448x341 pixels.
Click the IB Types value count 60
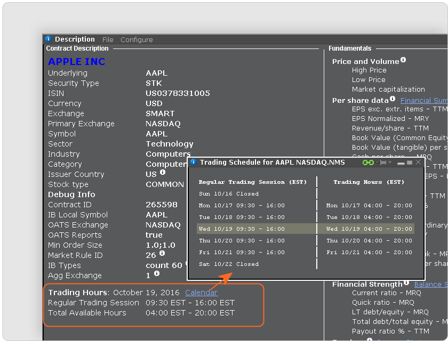164,265
